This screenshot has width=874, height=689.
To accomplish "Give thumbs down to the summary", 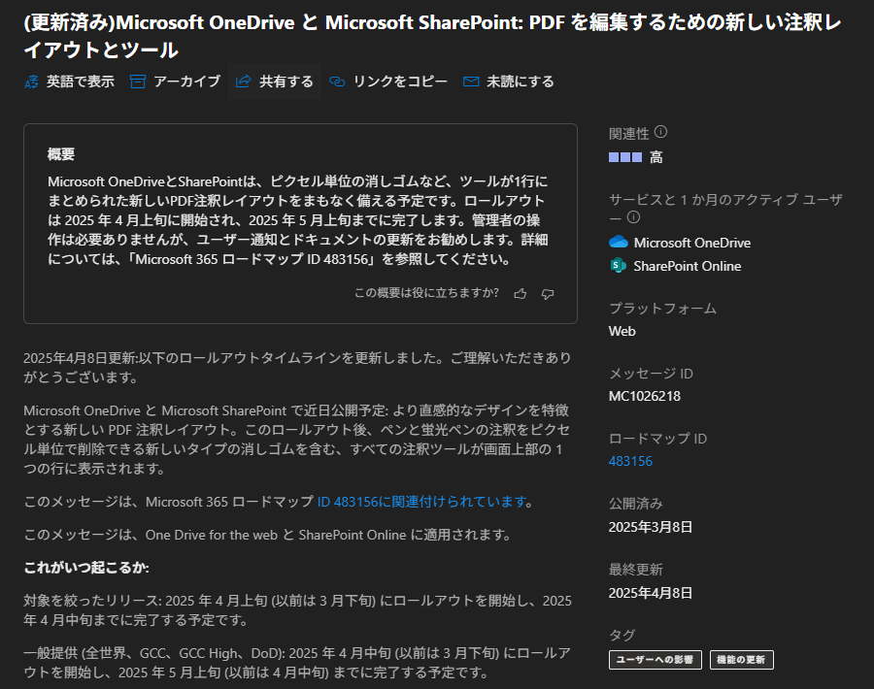I will 548,293.
